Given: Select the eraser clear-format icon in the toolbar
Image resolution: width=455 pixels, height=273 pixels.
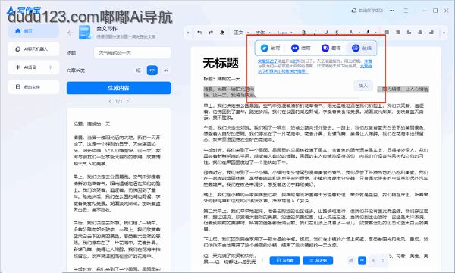Looking at the screenshot, I should (x=222, y=33).
